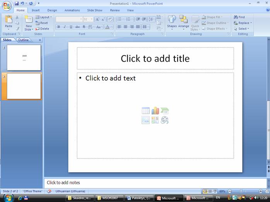Click the Decrease List Level icon
270x202 pixels.
pos(138,19)
